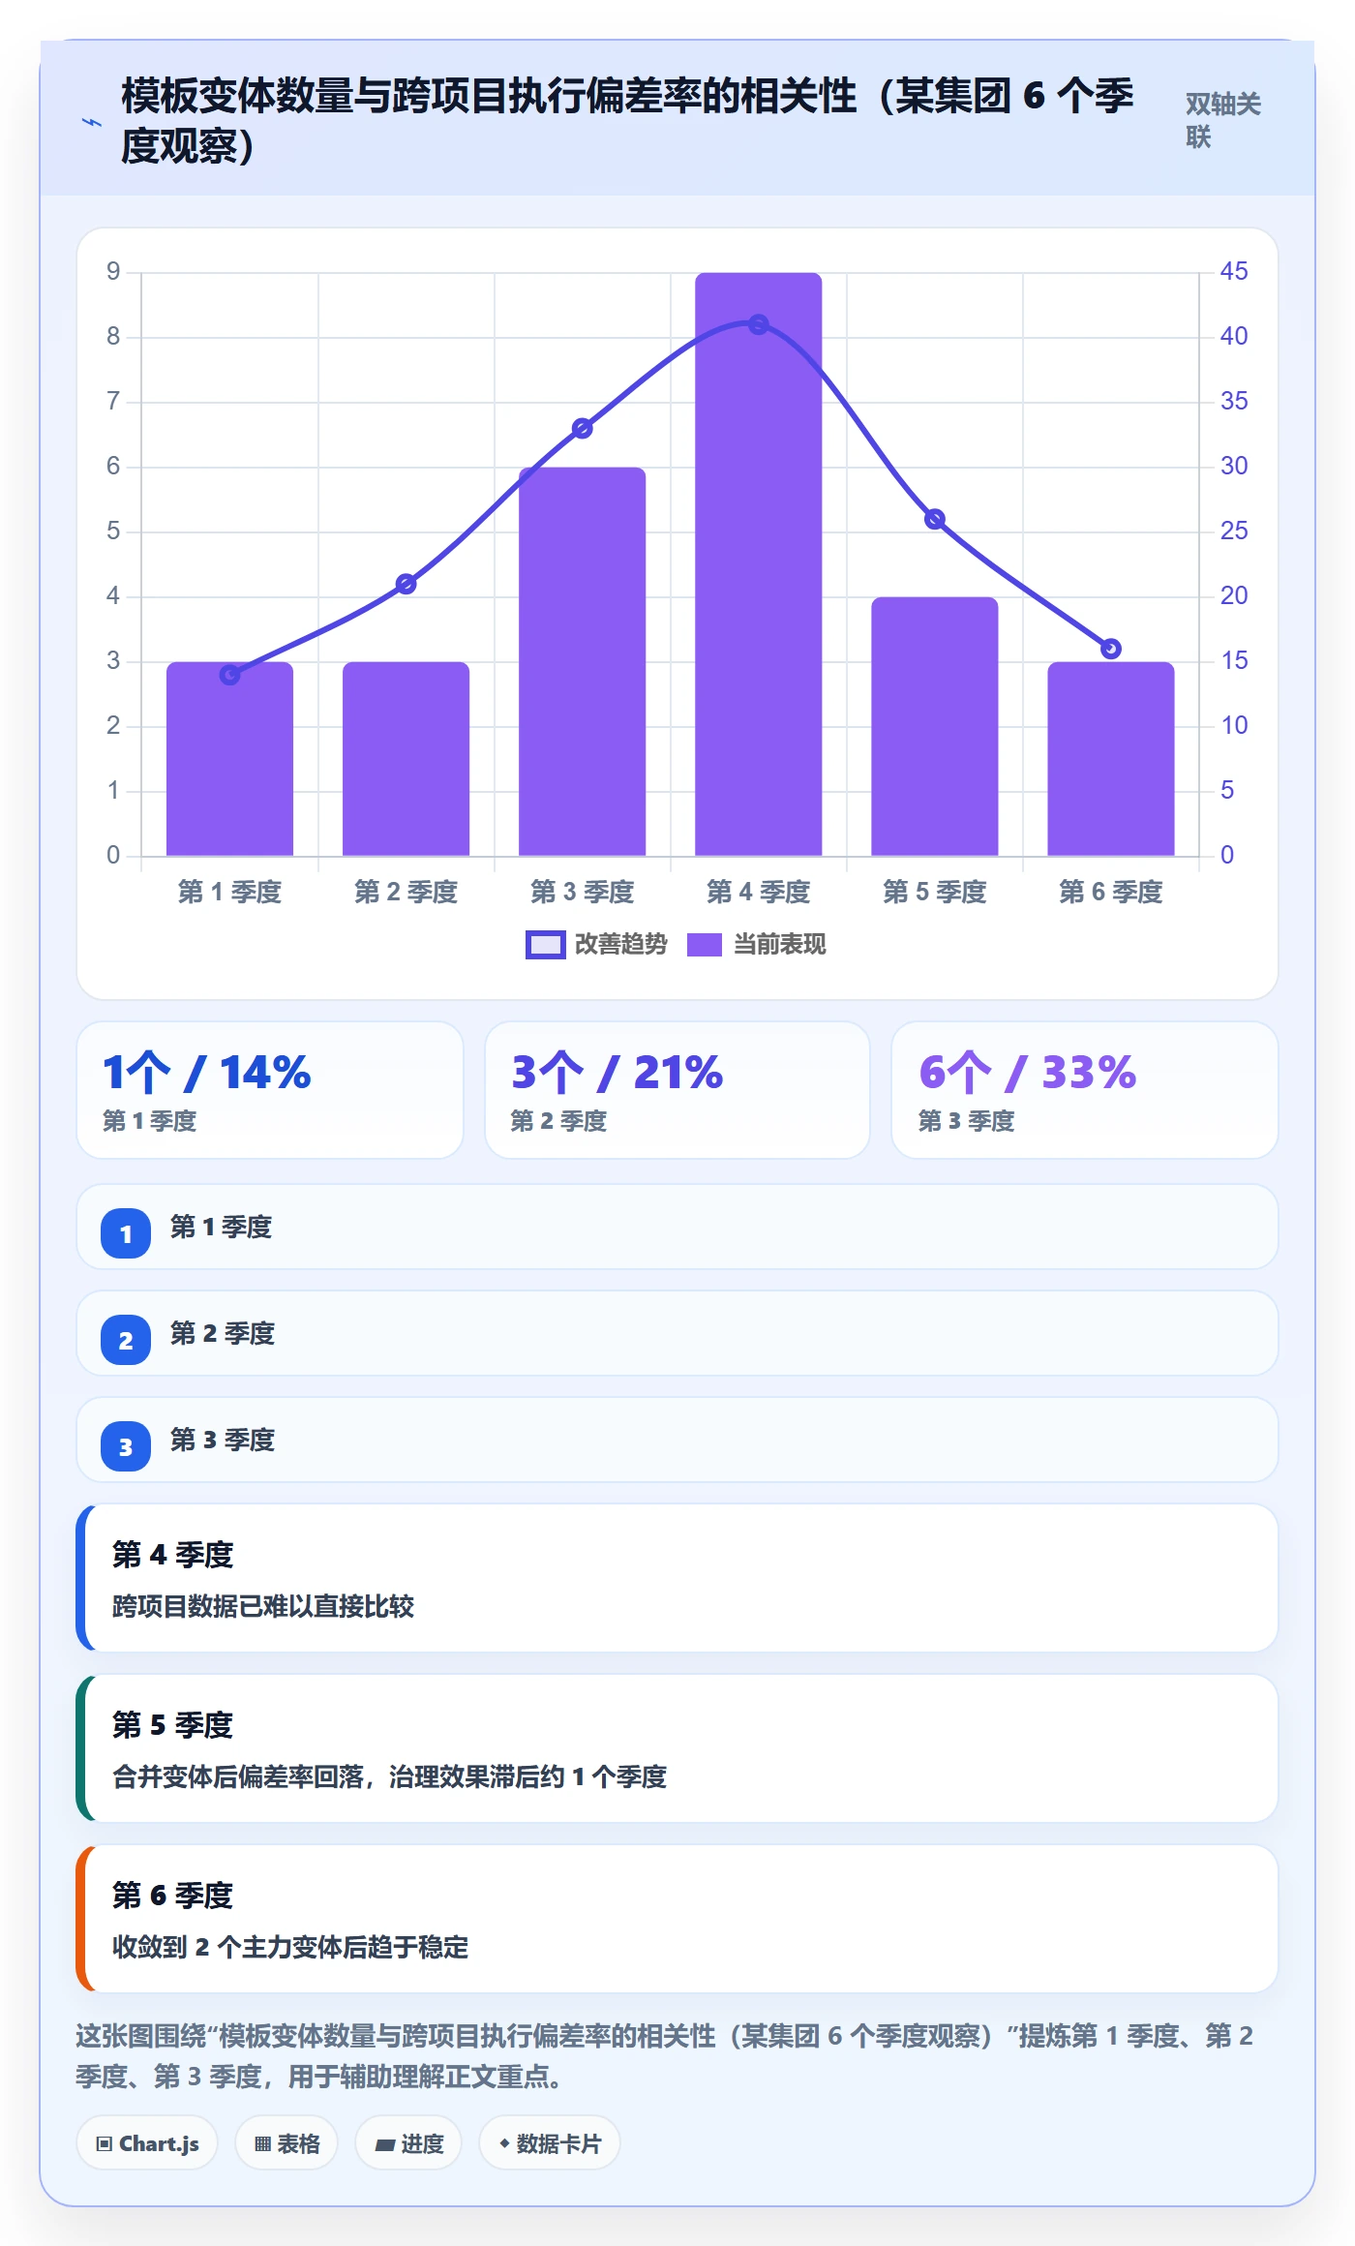Toggle the 改善趋势 legend item
The width and height of the screenshot is (1355, 2246).
coord(596,944)
